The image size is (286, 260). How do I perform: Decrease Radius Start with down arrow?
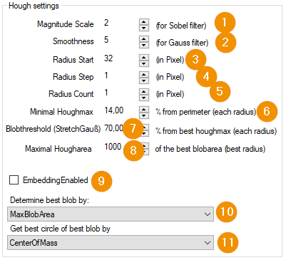(144, 63)
